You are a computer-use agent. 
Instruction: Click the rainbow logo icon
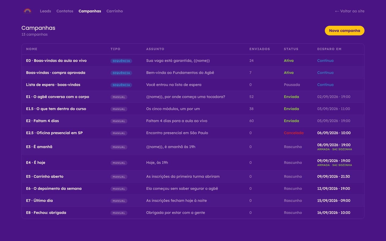(27, 11)
